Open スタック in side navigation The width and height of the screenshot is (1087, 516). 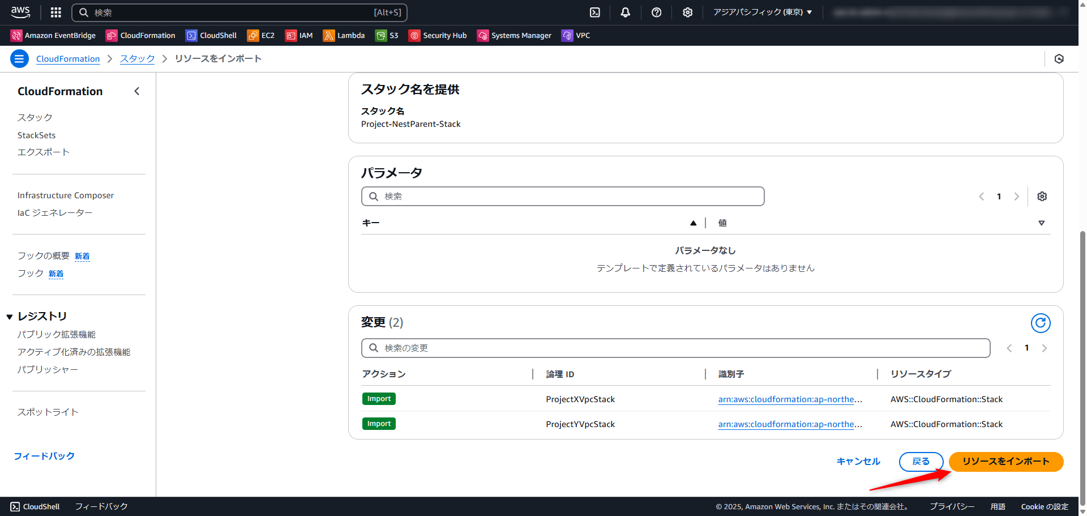point(35,117)
